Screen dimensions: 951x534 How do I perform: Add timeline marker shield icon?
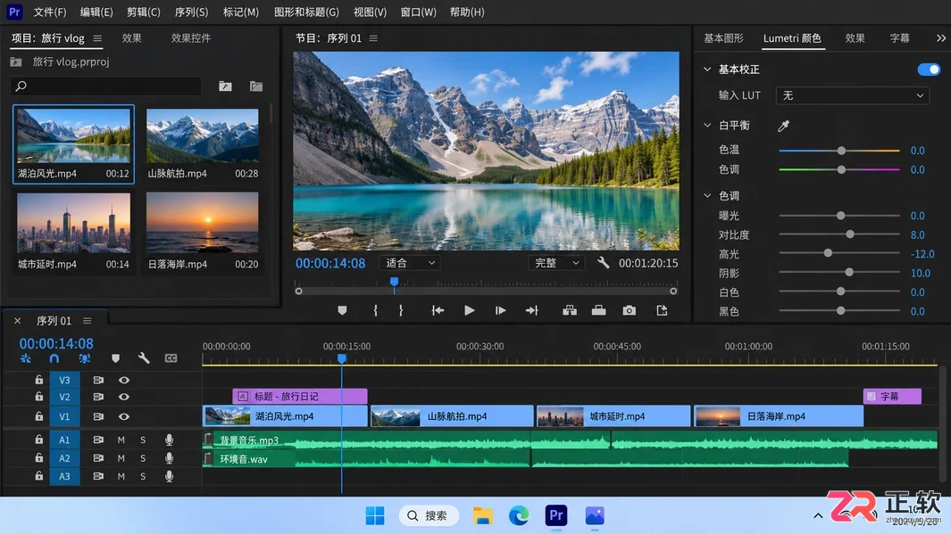tap(115, 358)
